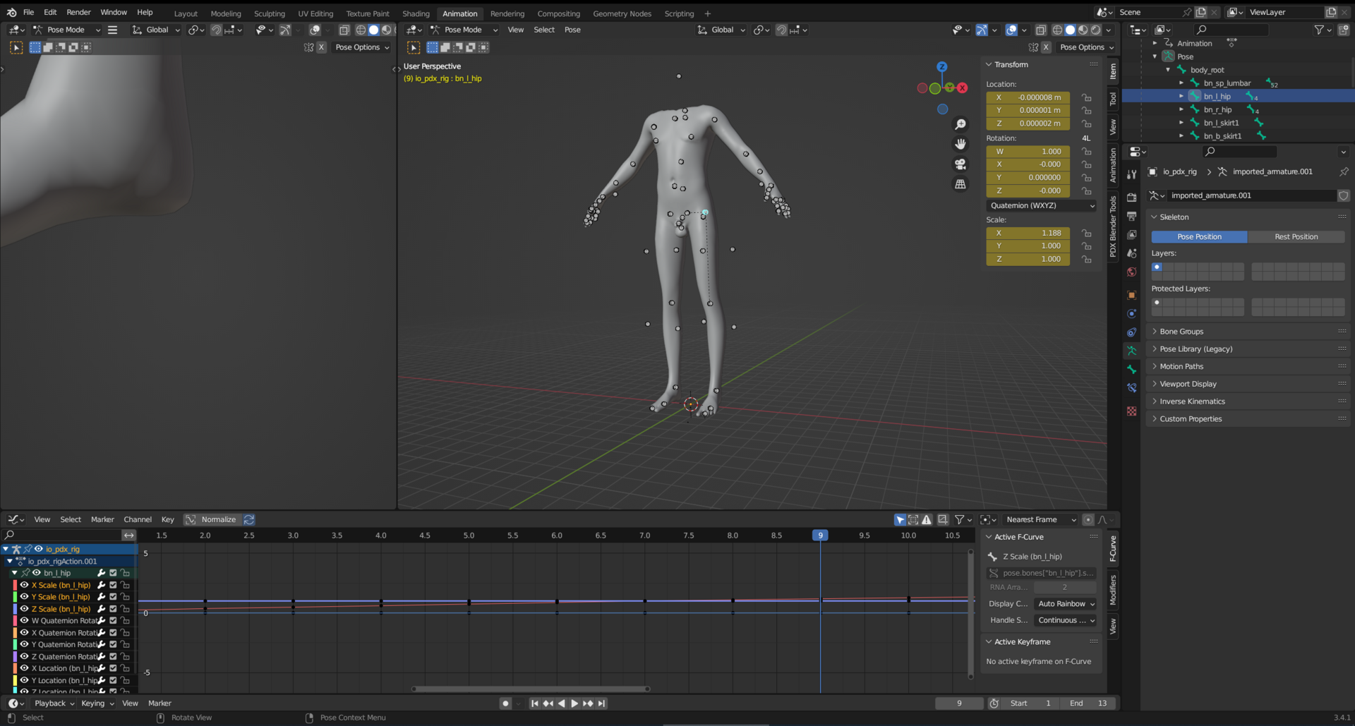
Task: Click Rest Position button
Action: point(1296,237)
